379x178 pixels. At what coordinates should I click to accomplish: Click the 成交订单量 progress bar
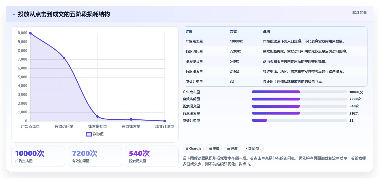click(299, 120)
